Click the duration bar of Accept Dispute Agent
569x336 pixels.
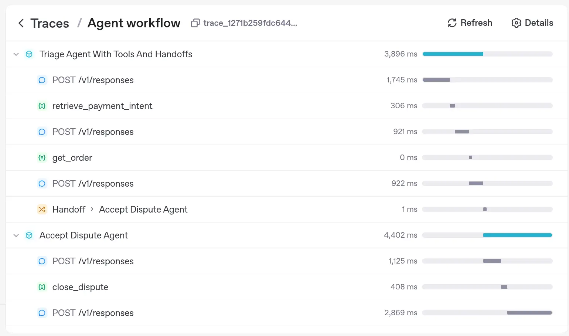517,235
